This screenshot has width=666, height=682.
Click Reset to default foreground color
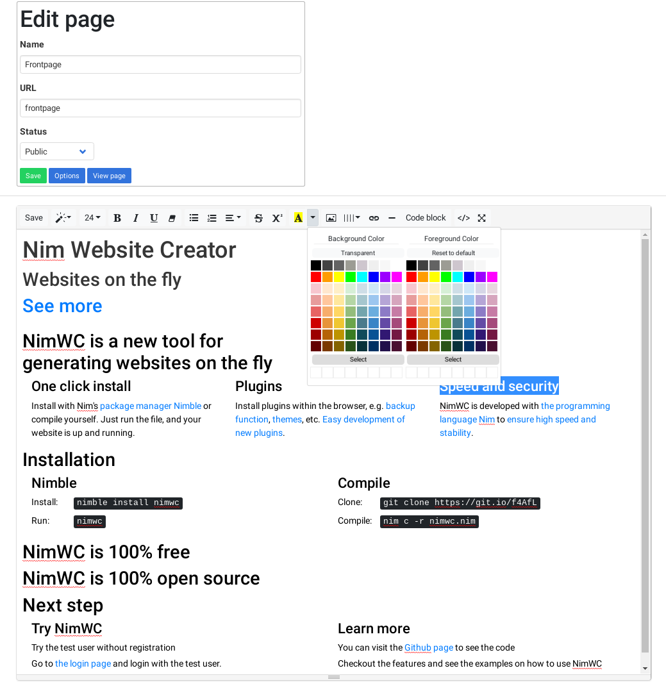453,253
